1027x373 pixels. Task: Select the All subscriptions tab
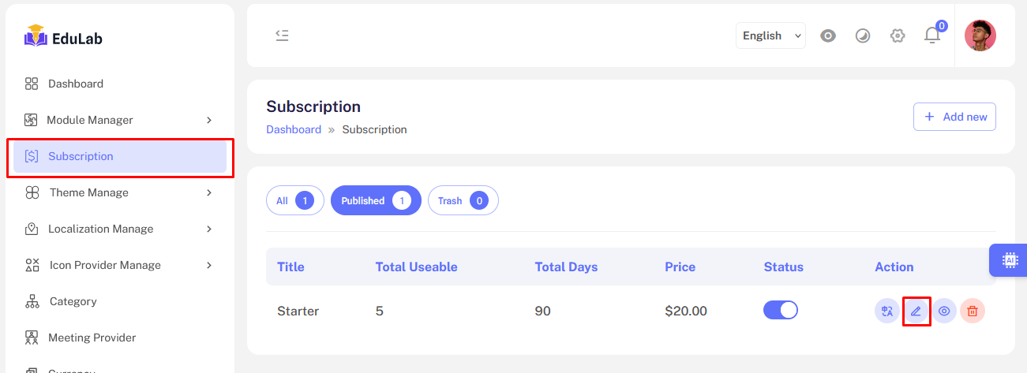[x=295, y=200]
